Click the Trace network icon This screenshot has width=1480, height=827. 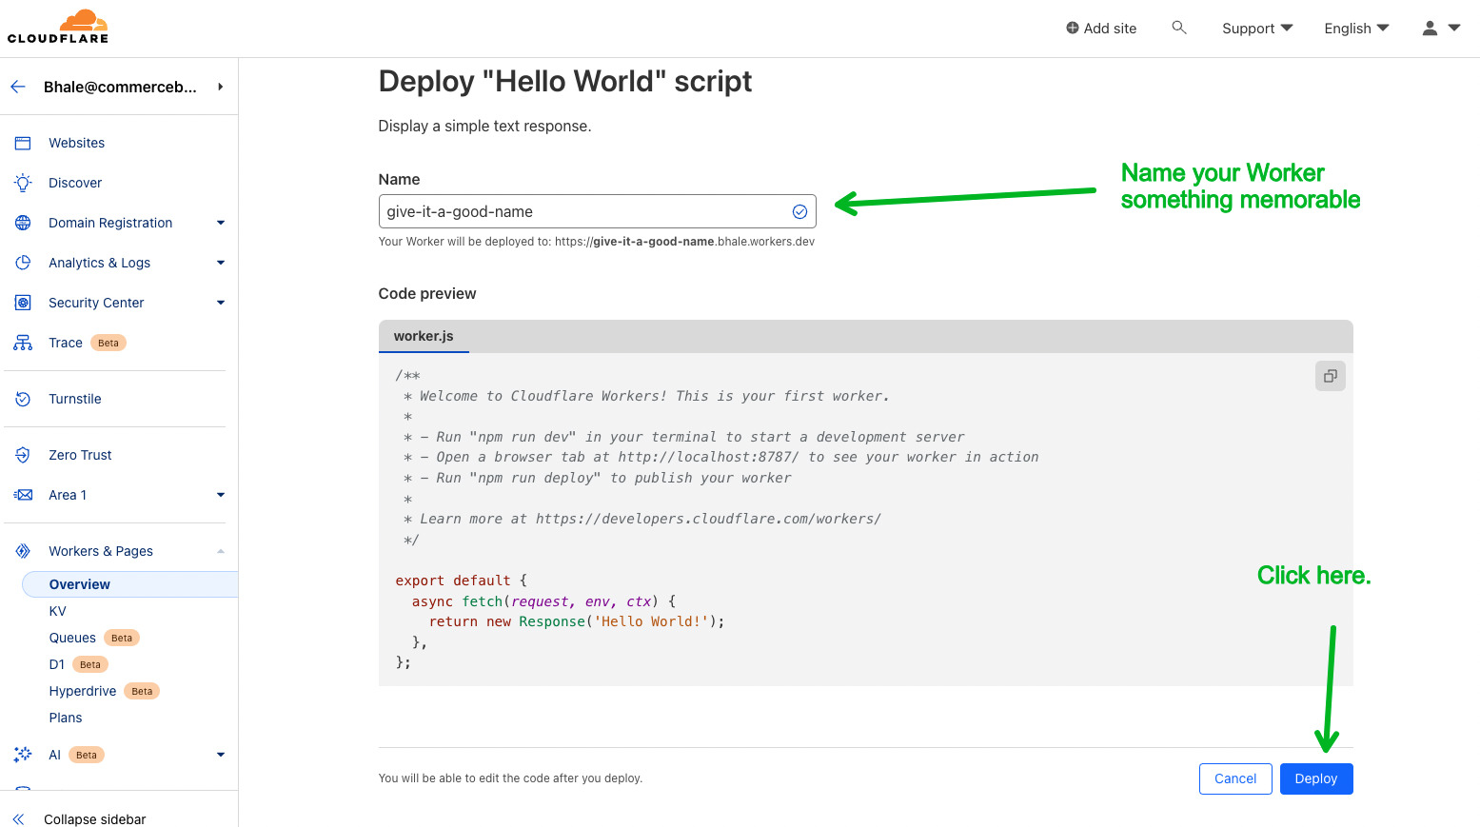[23, 343]
